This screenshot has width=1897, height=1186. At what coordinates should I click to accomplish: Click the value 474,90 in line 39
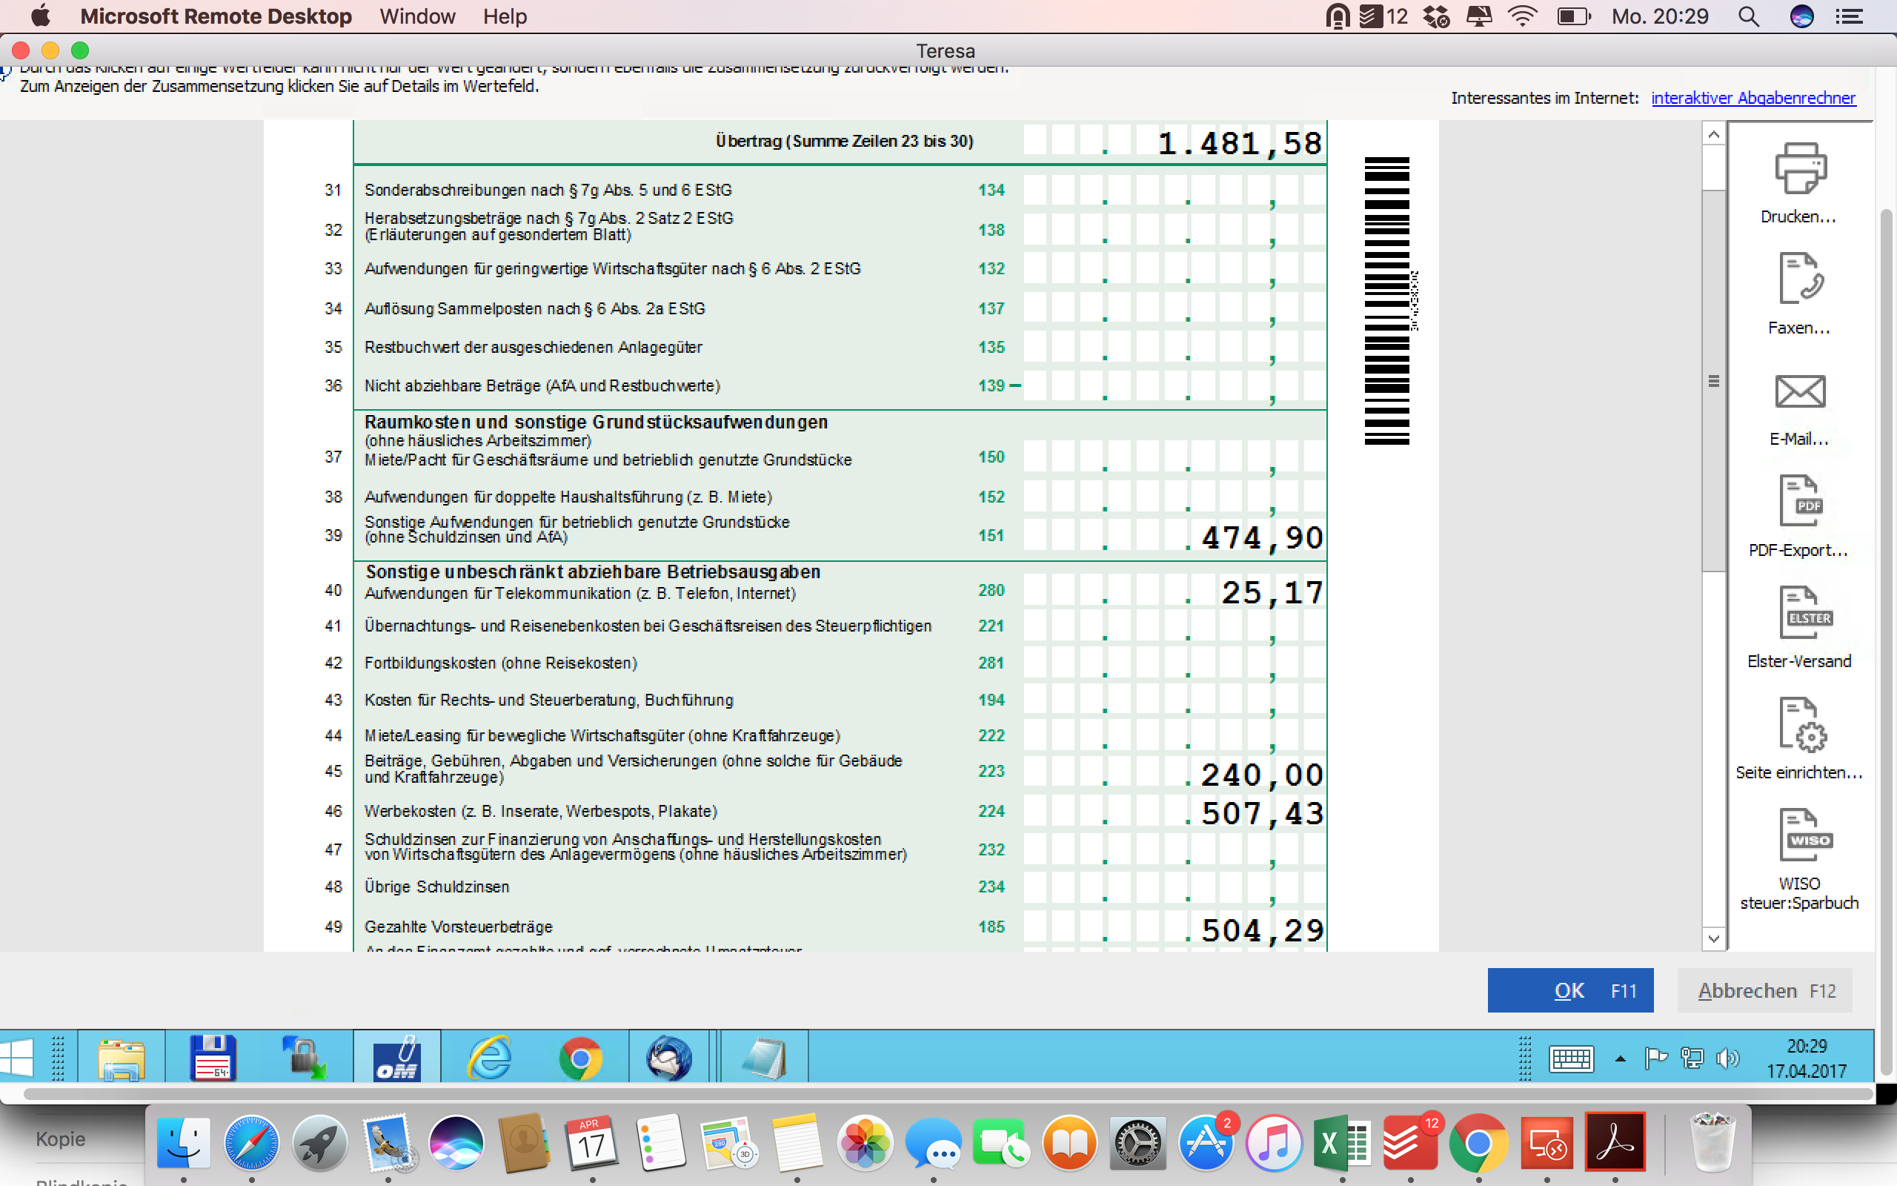[1262, 537]
